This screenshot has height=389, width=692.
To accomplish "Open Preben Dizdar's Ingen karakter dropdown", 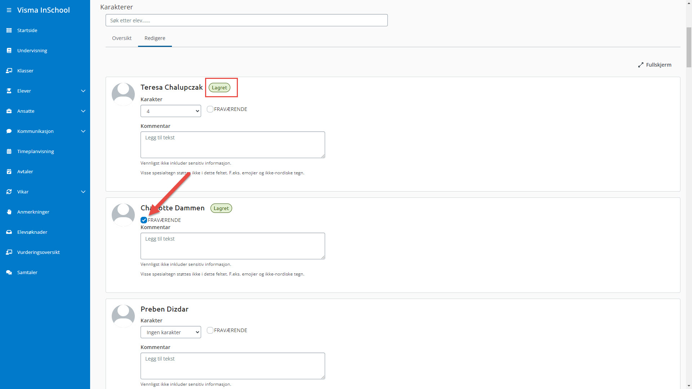I will (171, 332).
